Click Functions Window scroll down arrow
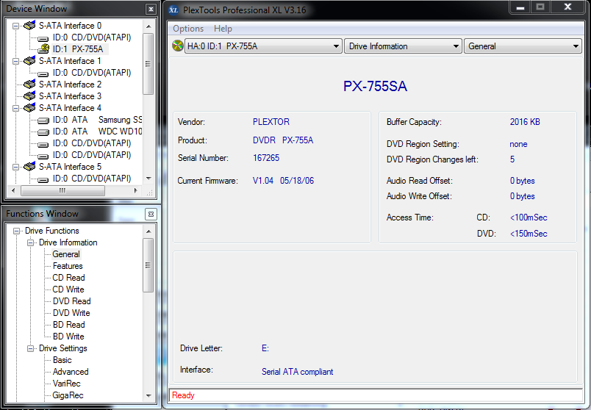This screenshot has height=410, width=591. tap(148, 396)
